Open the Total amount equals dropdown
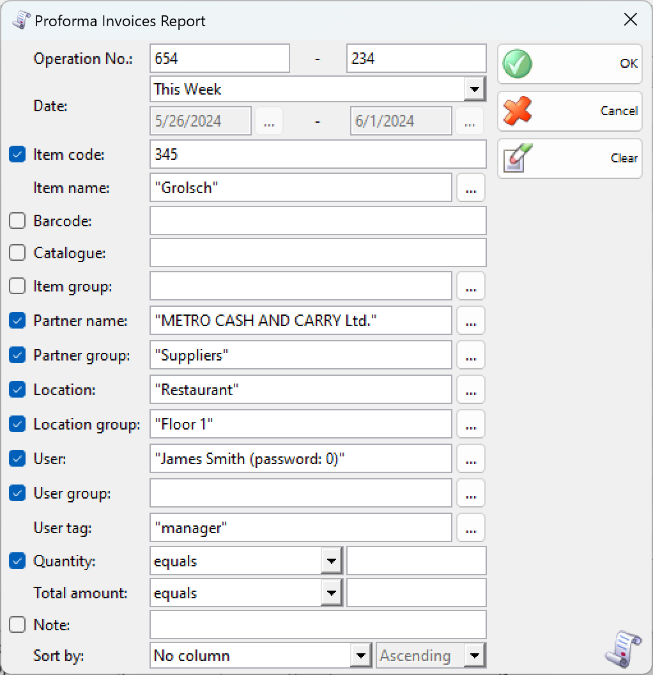 tap(331, 593)
